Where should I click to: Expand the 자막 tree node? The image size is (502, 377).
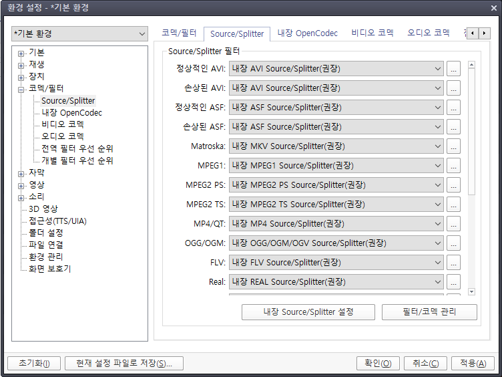click(21, 173)
